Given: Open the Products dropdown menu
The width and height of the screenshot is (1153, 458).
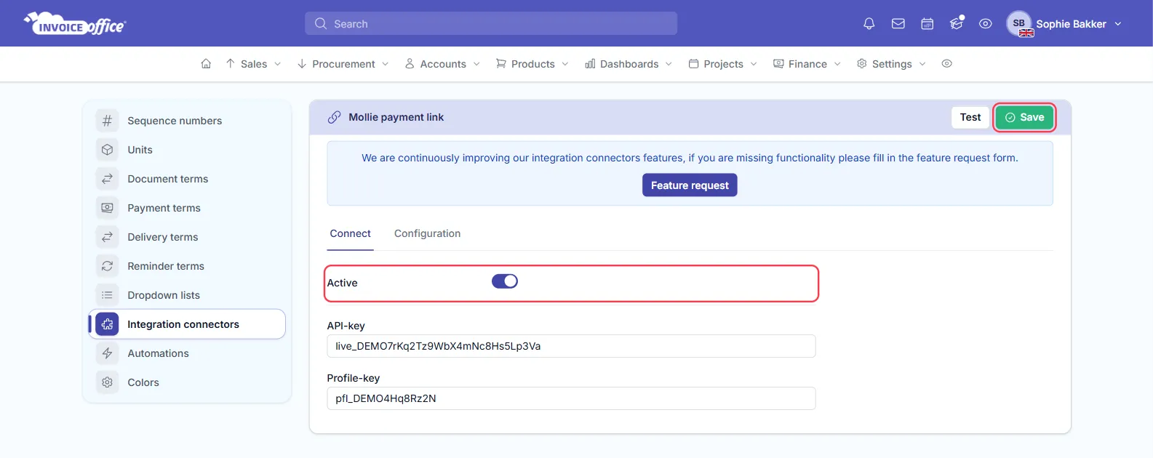Looking at the screenshot, I should tap(532, 64).
